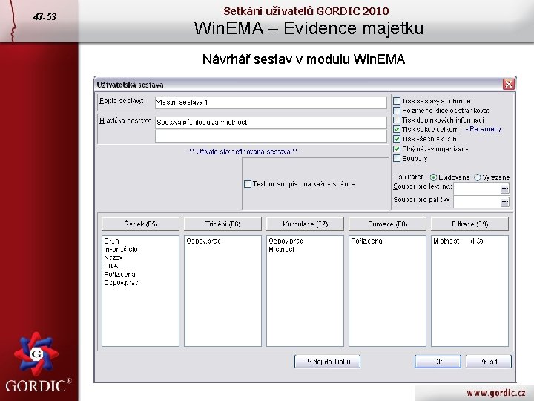Uncheck Tisk součtů celkem checkbox
This screenshot has height=401, width=534.
[397, 129]
